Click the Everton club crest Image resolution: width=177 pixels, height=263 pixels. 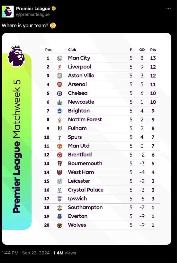60,216
